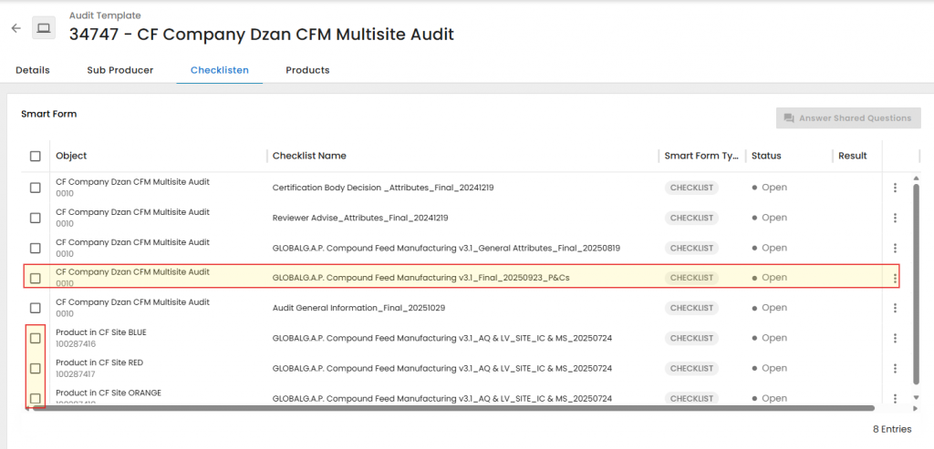Toggle the select-all checkbox in table header
The image size is (934, 449).
[x=36, y=156]
